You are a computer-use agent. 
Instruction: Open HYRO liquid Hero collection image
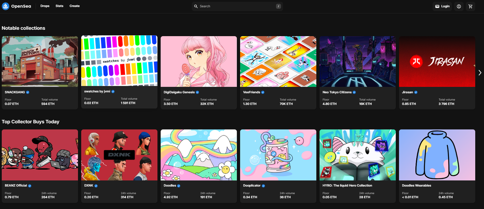(358, 155)
